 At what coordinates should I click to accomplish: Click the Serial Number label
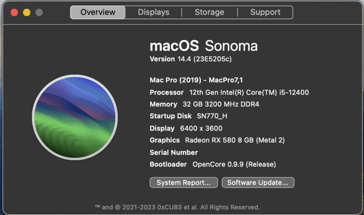click(x=174, y=152)
